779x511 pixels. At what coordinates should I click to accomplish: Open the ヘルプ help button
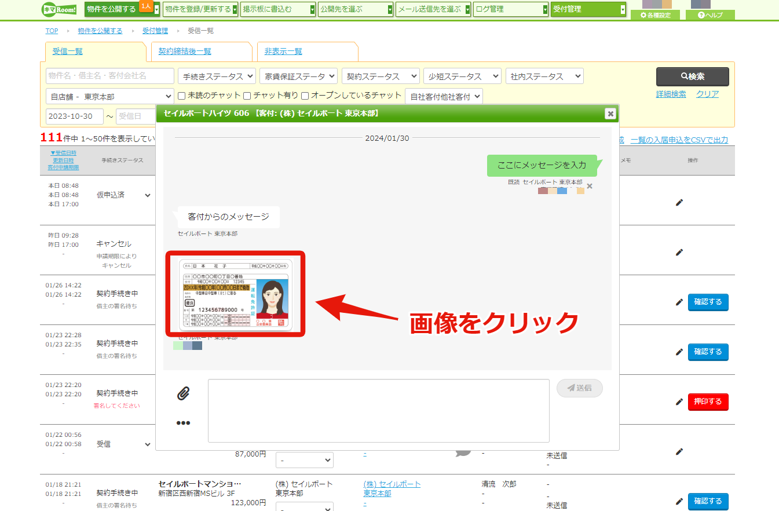click(710, 15)
